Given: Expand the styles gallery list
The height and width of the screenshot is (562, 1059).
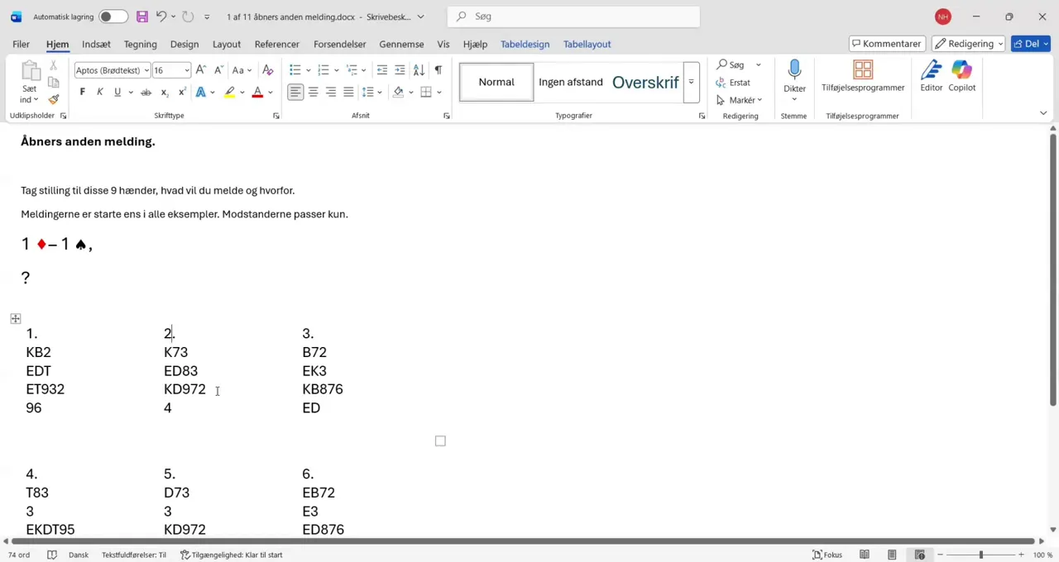Looking at the screenshot, I should tap(691, 83).
